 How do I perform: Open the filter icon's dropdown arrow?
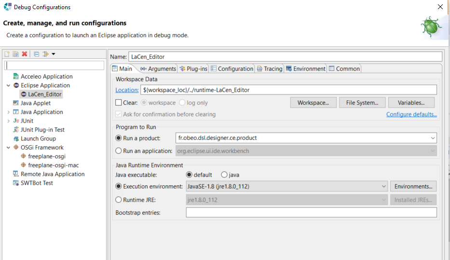pos(54,54)
